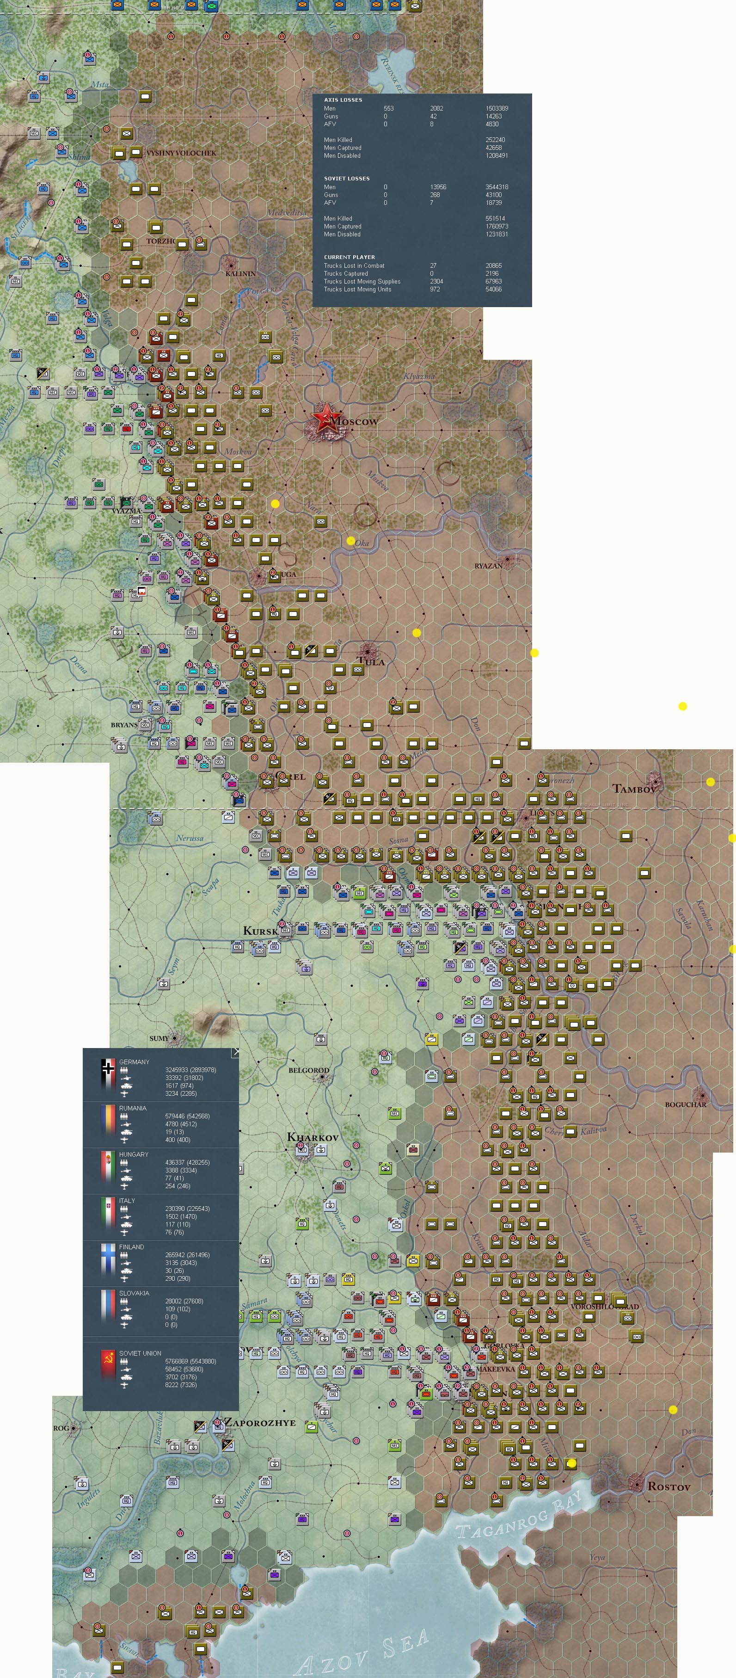
Task: Click the Vyshny Volochek town label
Action: coord(181,153)
